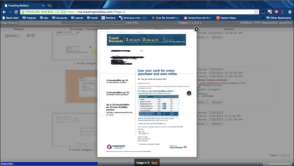This screenshot has height=166, width=294.
Task: Go to next image in lightbox
Action: (189, 93)
